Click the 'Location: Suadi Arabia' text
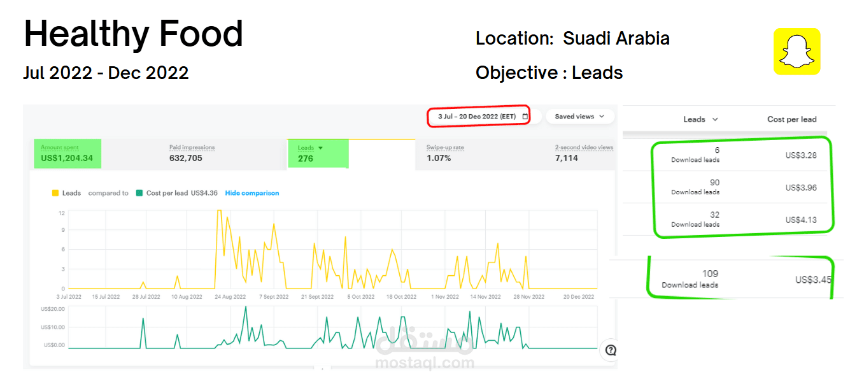The height and width of the screenshot is (379, 850). 572,39
